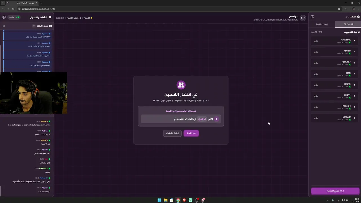361x203 pixels.
Task: Click the volume icon in system tray
Action: click(347, 200)
